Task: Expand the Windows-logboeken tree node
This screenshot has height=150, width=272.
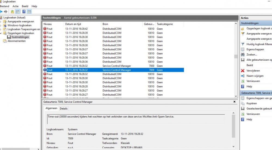Action: 1,25
